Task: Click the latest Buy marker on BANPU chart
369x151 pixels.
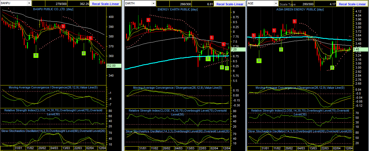Action: click(84, 53)
